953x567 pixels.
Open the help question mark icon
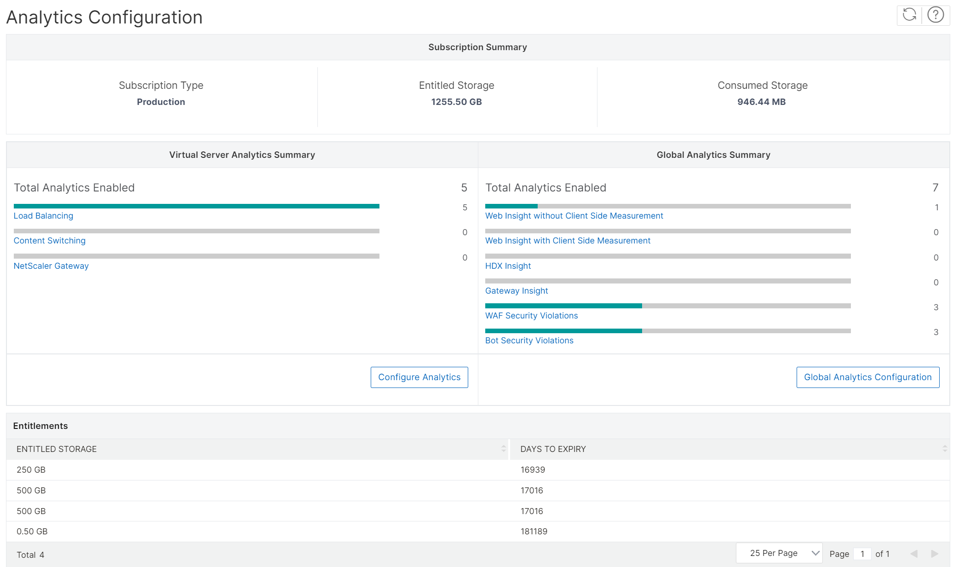point(936,15)
